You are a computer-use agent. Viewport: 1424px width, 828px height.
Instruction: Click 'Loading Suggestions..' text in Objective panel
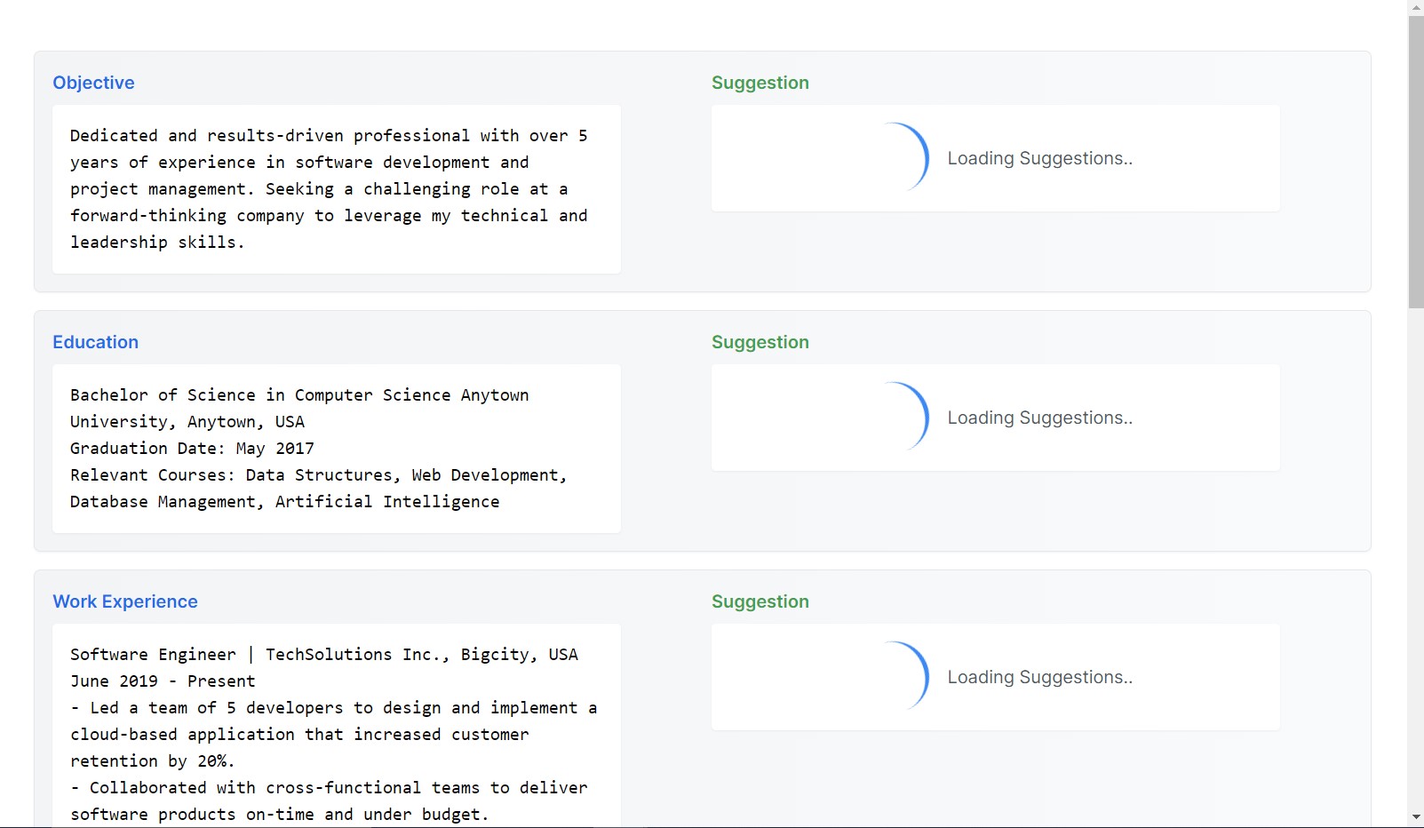pyautogui.click(x=1039, y=158)
